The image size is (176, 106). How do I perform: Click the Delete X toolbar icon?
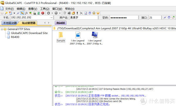click(81, 13)
